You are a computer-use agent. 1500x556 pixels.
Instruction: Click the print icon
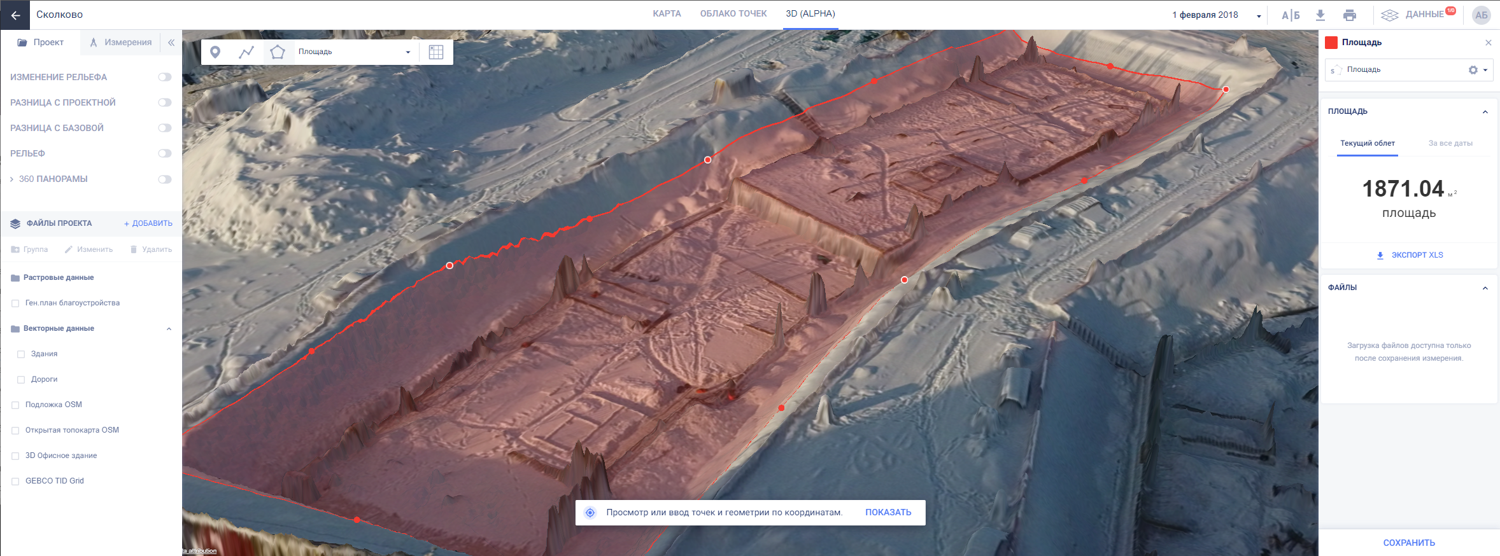click(x=1350, y=15)
